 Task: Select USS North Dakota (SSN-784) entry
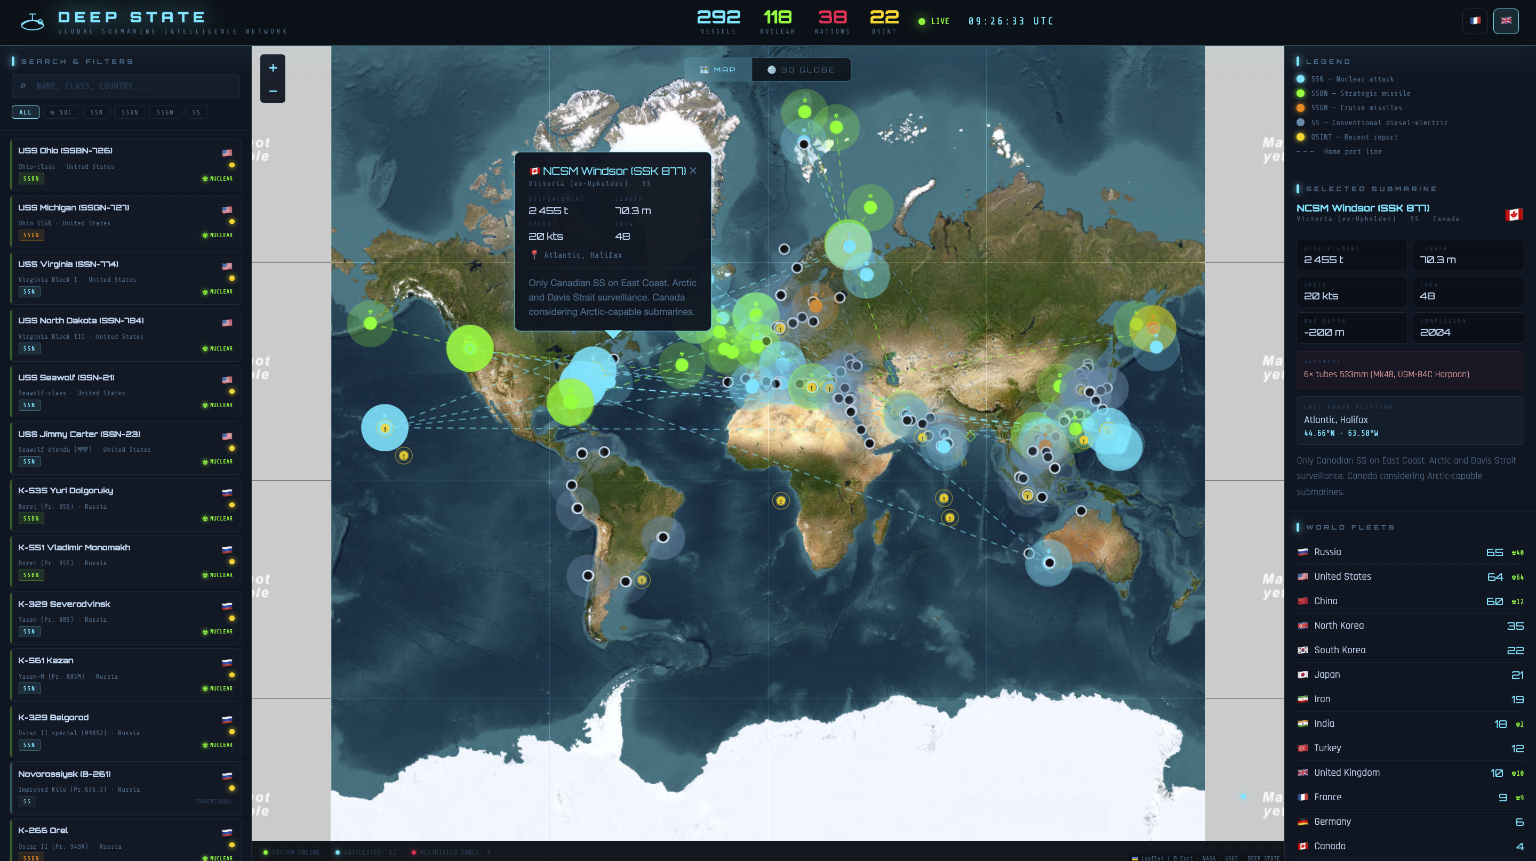point(126,334)
